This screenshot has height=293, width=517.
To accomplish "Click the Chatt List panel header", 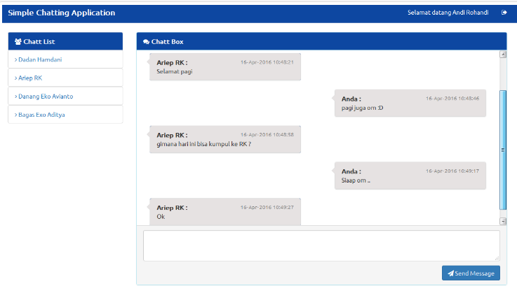I will coord(65,41).
